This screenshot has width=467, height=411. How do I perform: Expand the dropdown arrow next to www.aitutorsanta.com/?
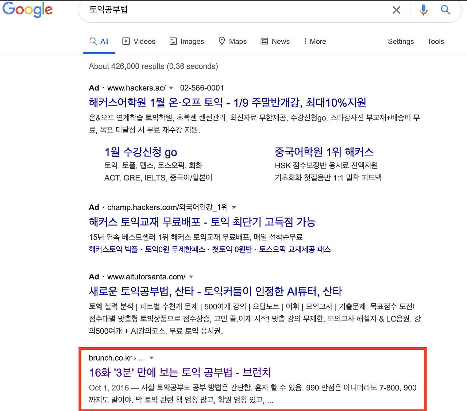pos(191,277)
